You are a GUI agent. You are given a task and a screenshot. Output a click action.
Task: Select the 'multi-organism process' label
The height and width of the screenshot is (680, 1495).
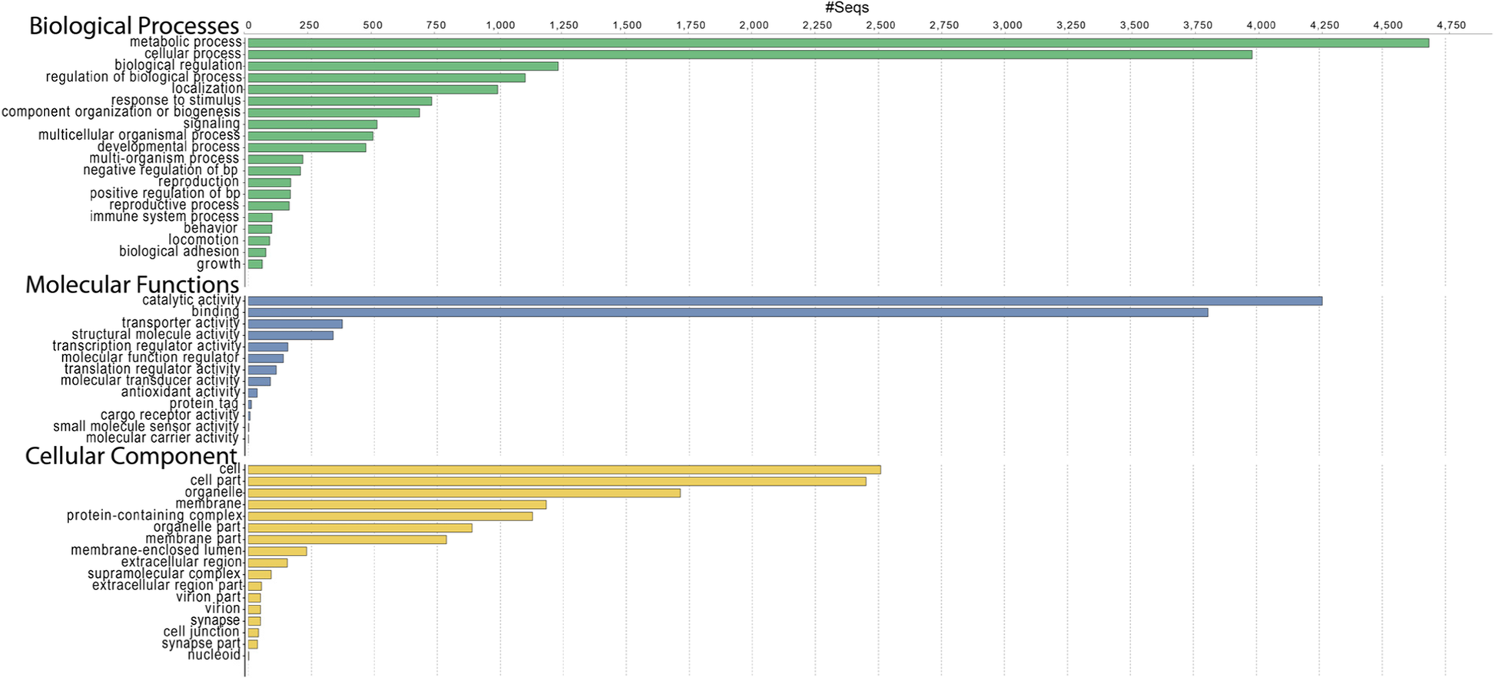click(x=164, y=158)
